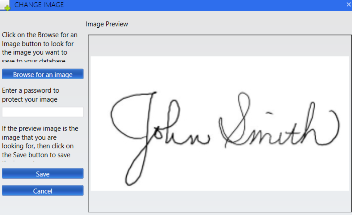This screenshot has width=352, height=215.
Task: Focus the image password input field
Action: [x=43, y=112]
